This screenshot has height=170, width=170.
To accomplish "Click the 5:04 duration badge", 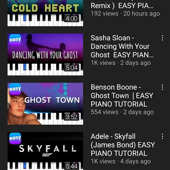I will click(x=72, y=68).
